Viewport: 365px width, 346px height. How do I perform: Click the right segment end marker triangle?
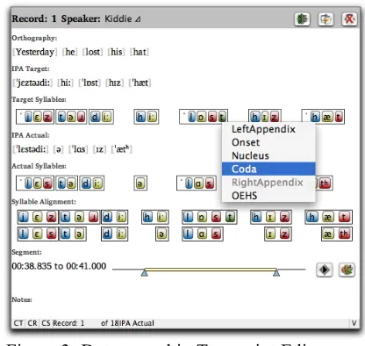(x=276, y=273)
